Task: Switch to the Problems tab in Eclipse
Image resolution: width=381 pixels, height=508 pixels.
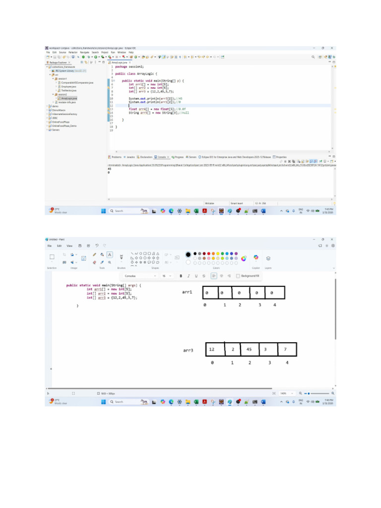Action: [115, 157]
